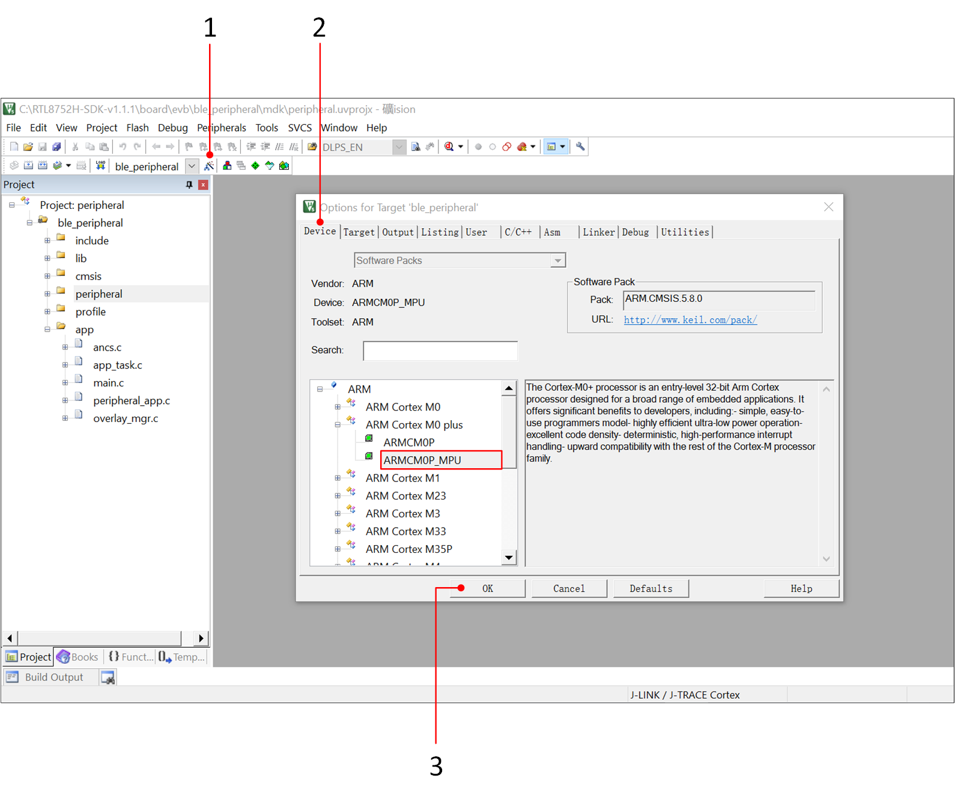Click the Start Debug Session icon
The width and height of the screenshot is (955, 799).
point(449,146)
